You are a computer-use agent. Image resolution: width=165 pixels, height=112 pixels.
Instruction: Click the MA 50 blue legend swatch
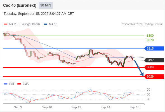pos(45,24)
